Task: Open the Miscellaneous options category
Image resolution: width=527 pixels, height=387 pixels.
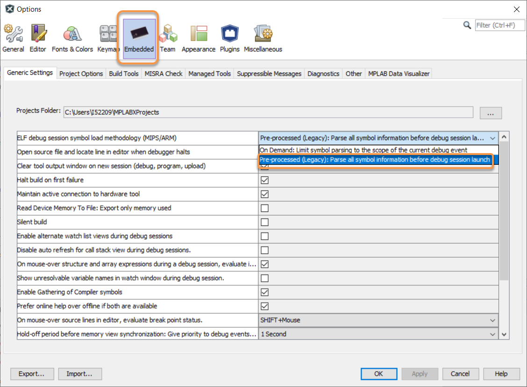Action: (x=263, y=38)
